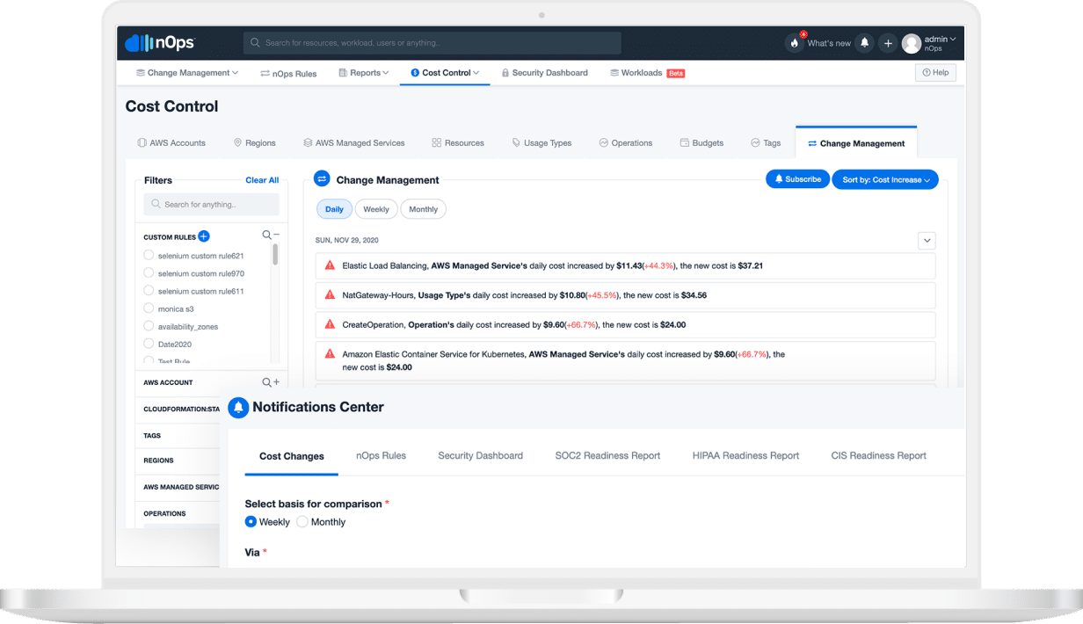Add a custom rule with blue plus icon
Screen dimensions: 1083x624
click(x=204, y=236)
